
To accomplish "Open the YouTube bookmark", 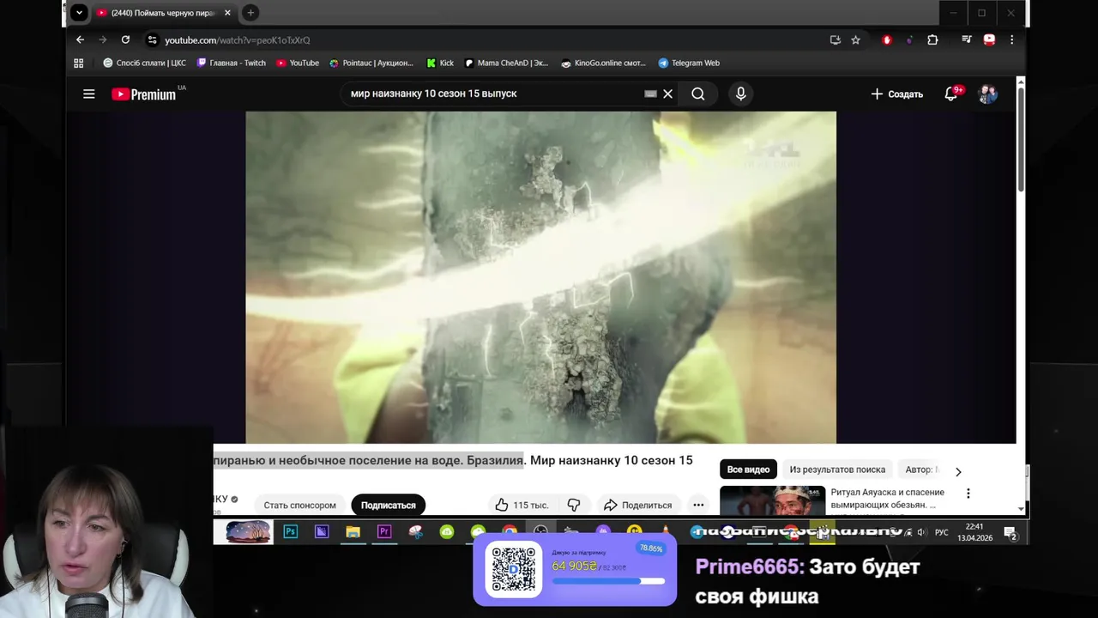I will (x=298, y=63).
